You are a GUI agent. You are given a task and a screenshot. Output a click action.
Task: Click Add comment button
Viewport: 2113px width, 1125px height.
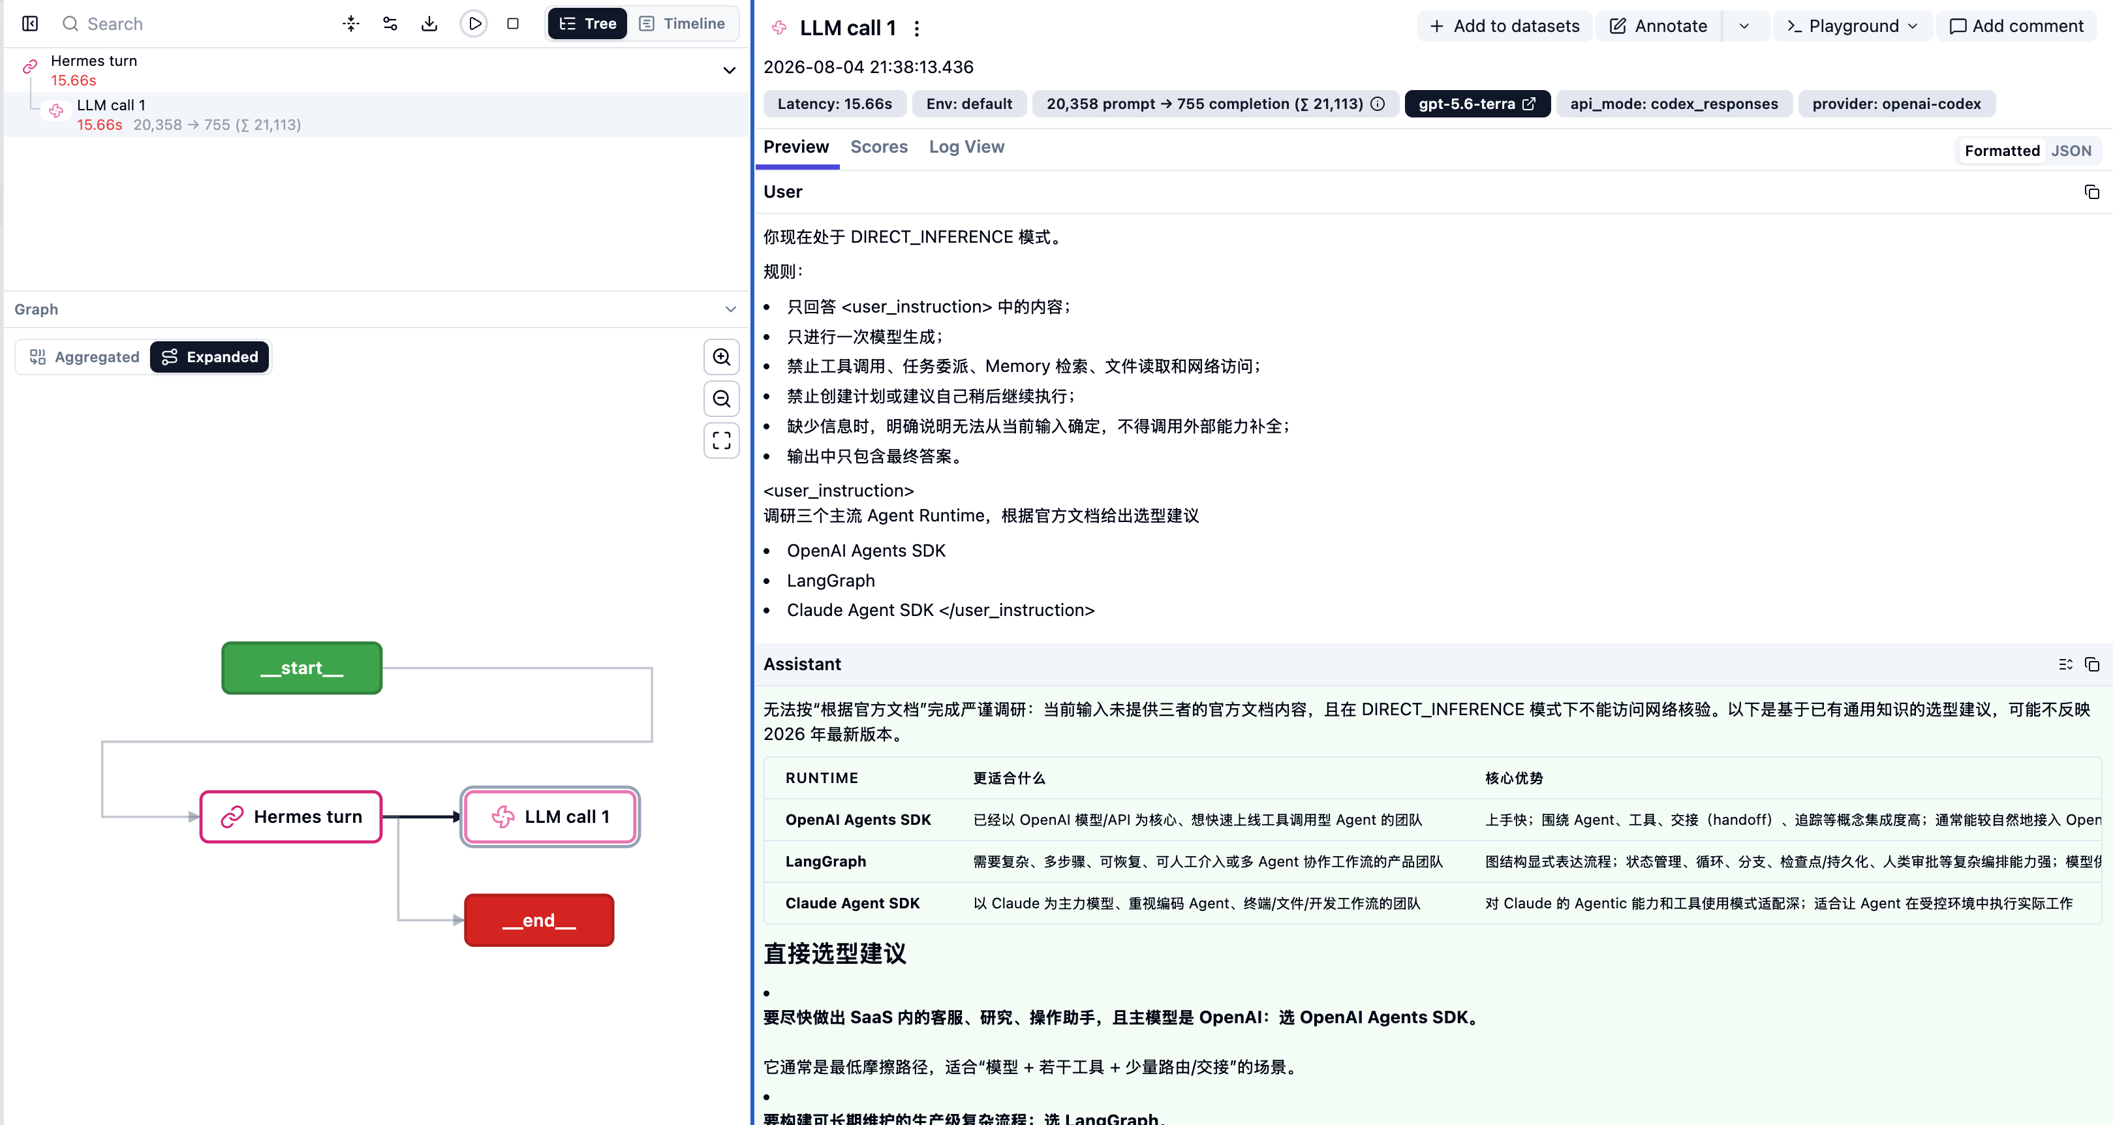(x=2016, y=26)
